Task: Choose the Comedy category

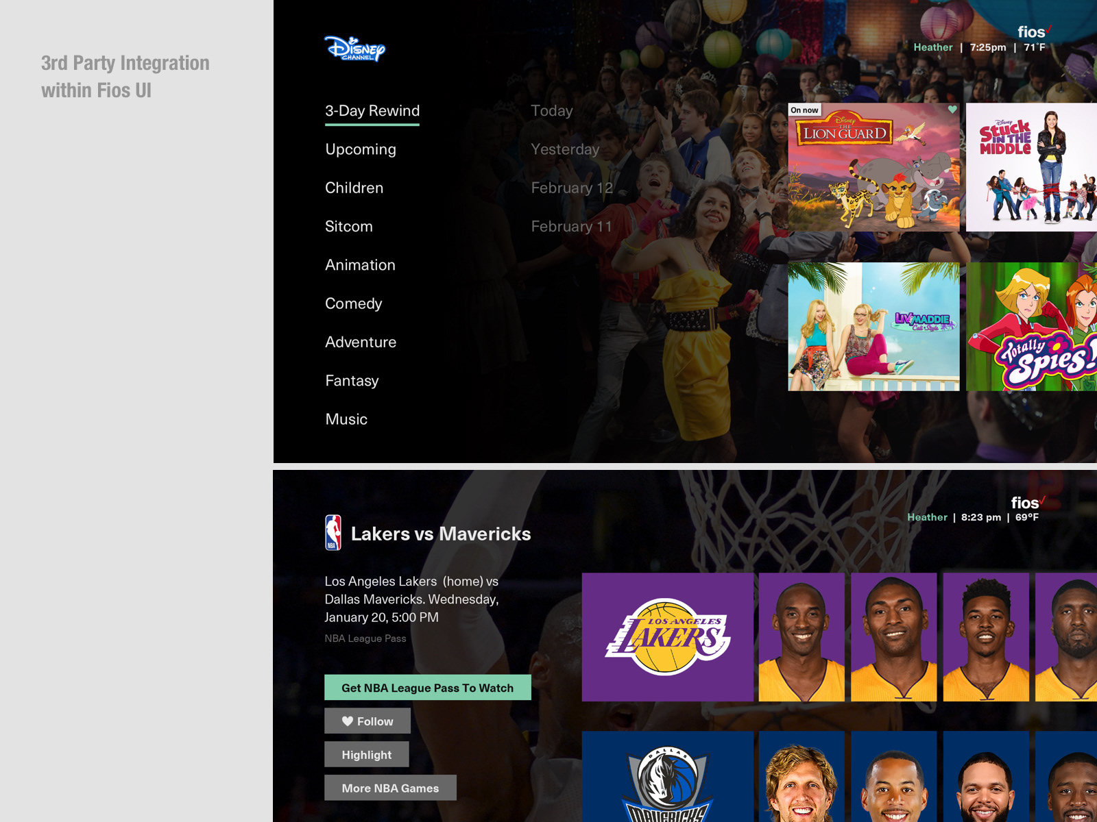Action: pyautogui.click(x=354, y=303)
